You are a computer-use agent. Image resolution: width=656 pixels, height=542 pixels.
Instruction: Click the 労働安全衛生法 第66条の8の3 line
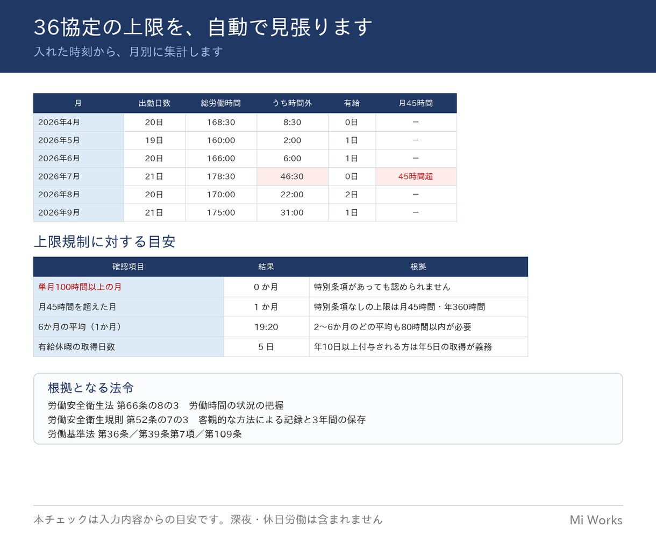(x=166, y=405)
